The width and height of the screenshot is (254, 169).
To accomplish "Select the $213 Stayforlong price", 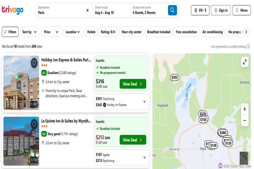I will (x=105, y=161).
